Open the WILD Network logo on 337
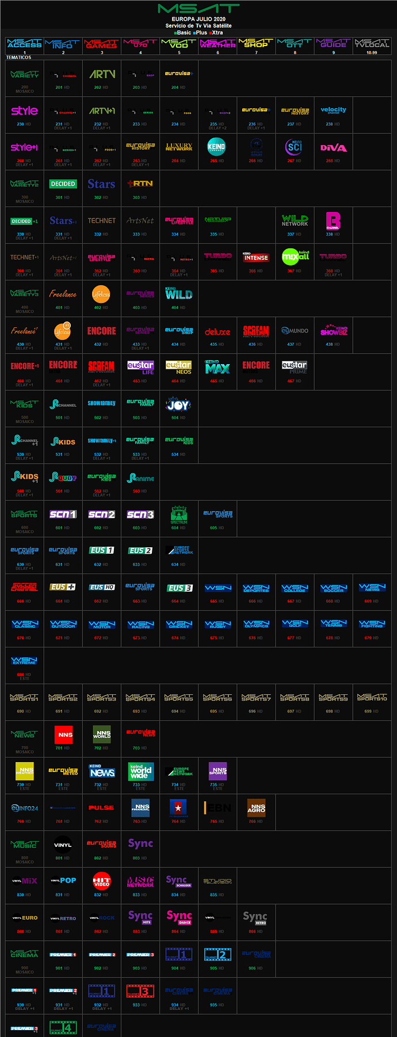 pyautogui.click(x=295, y=220)
